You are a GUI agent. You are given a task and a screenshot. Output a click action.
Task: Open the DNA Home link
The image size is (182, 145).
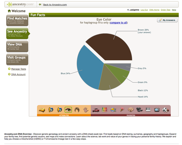154,10
